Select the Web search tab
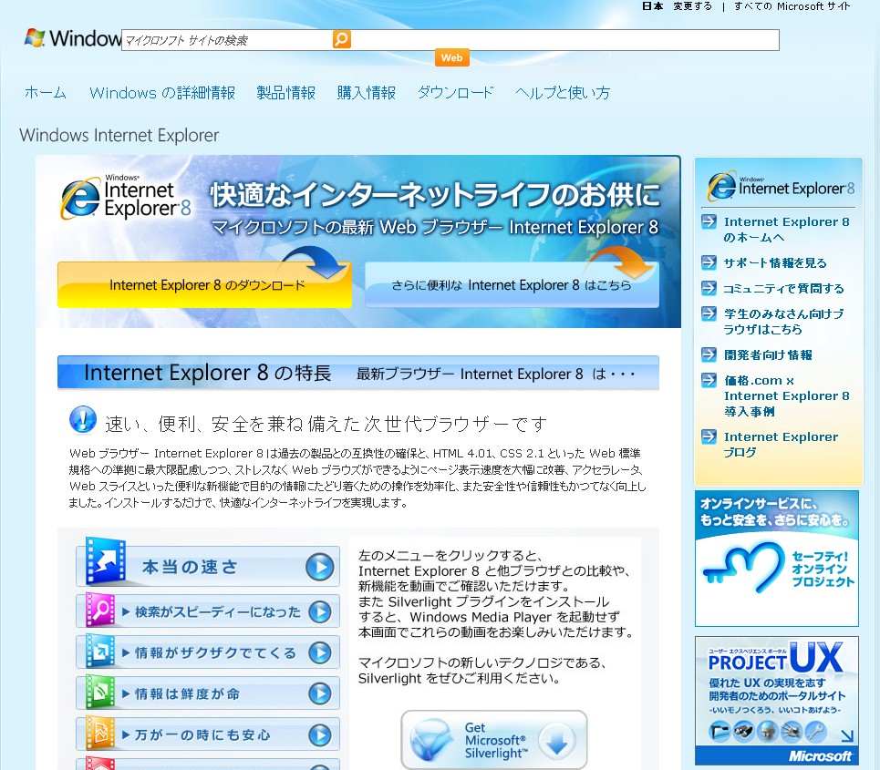The width and height of the screenshot is (880, 770). point(451,57)
